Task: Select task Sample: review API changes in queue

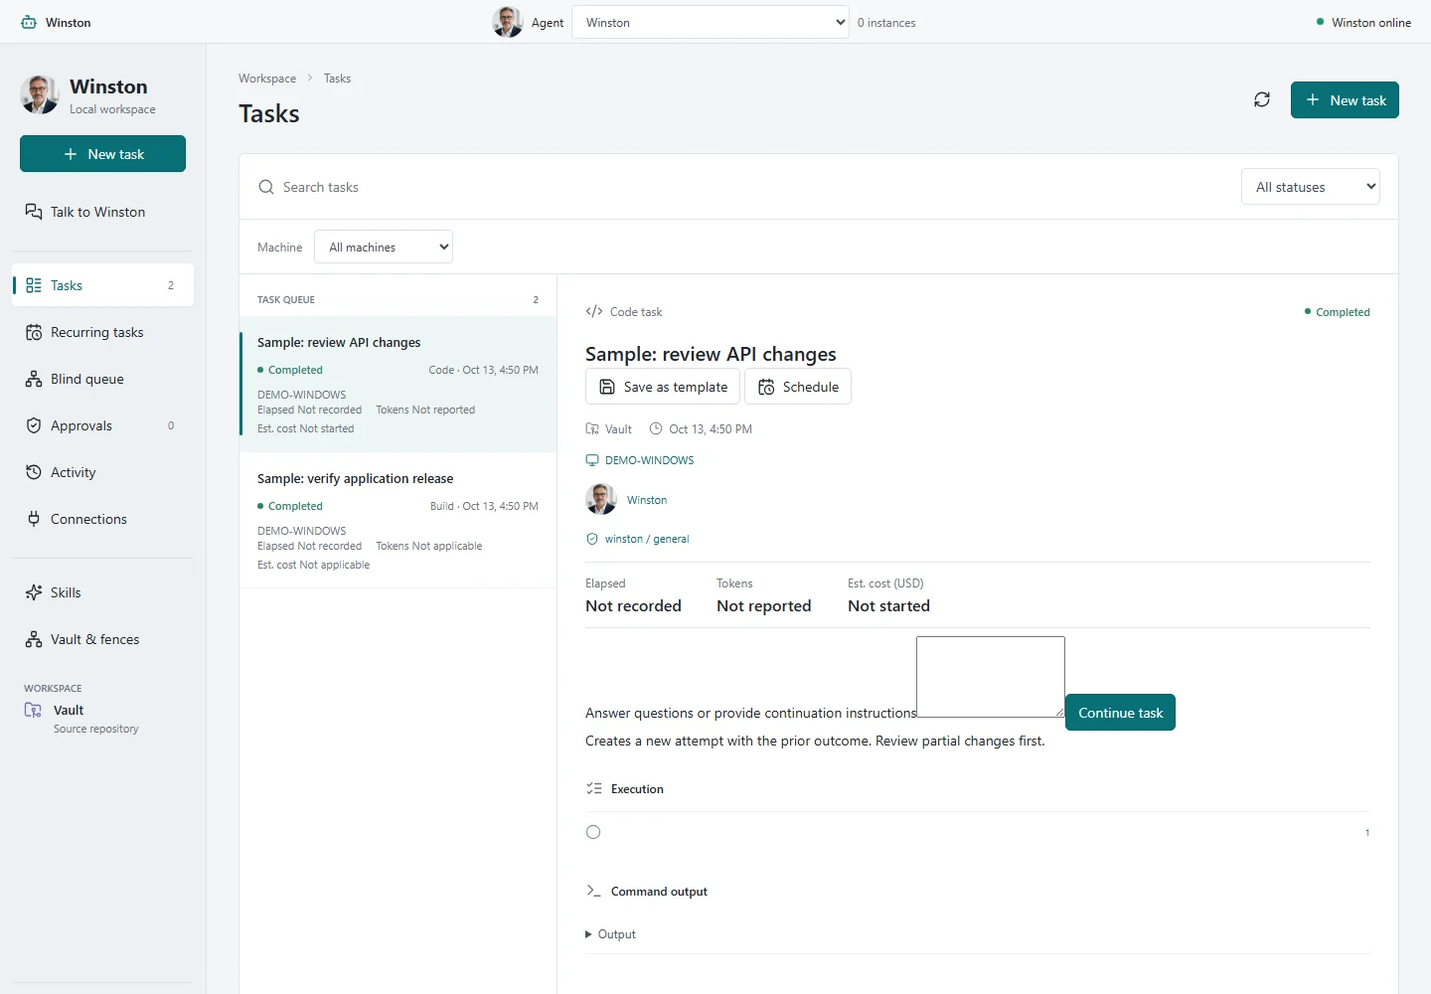Action: [397, 385]
